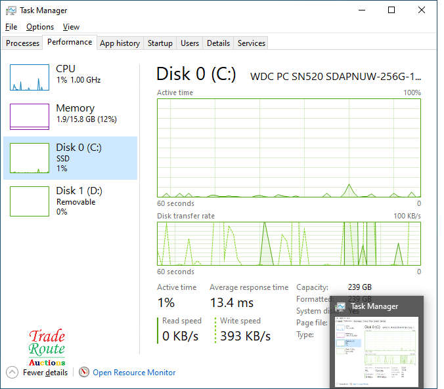Switch to the Processes tab
The image size is (444, 389).
[x=23, y=43]
